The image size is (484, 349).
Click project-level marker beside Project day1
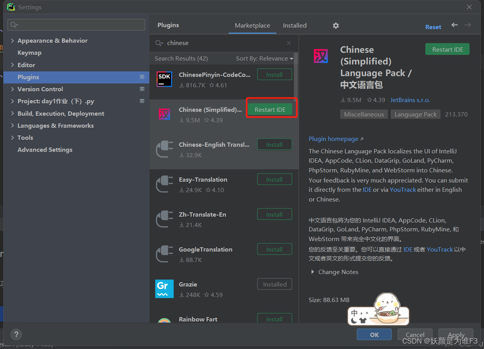coord(142,101)
